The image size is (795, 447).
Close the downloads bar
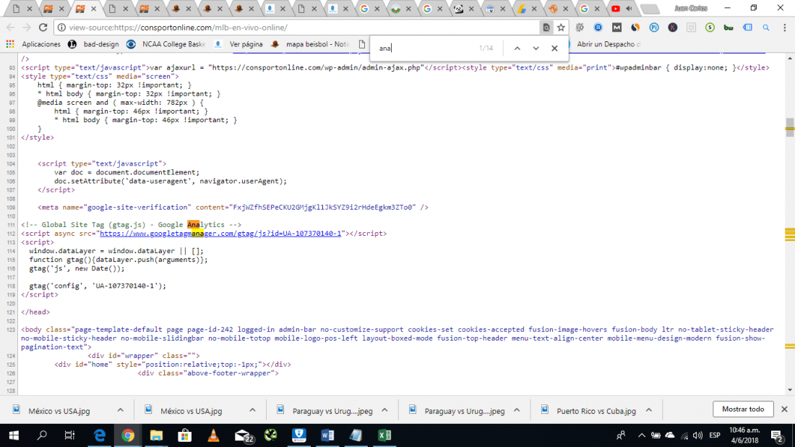click(784, 409)
